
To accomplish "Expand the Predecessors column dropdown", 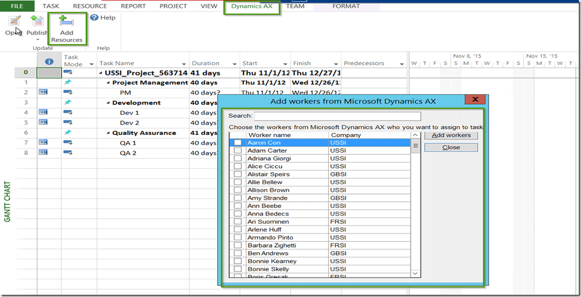I will (x=402, y=64).
